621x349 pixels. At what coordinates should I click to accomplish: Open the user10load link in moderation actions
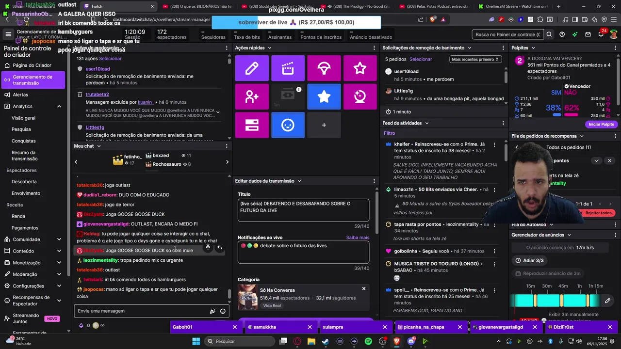click(x=98, y=69)
